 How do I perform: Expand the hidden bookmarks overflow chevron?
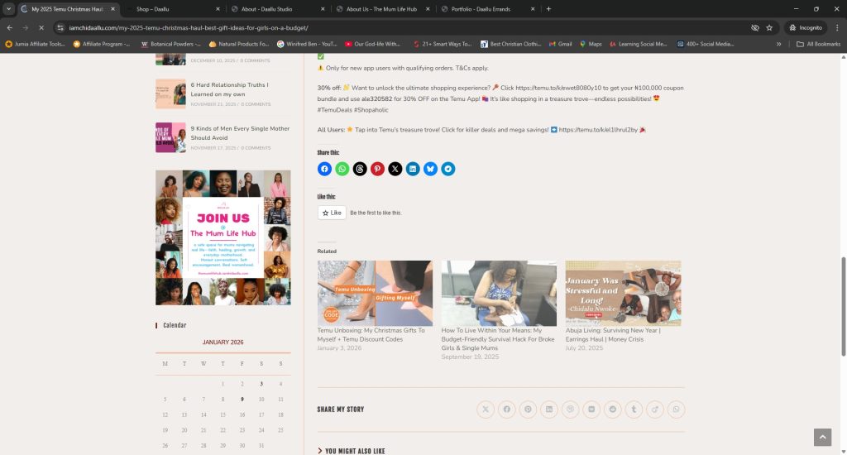pos(778,44)
